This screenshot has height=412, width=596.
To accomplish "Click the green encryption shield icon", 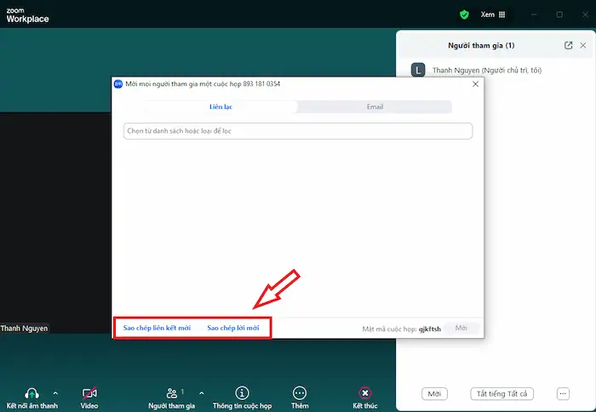I will pyautogui.click(x=464, y=14).
